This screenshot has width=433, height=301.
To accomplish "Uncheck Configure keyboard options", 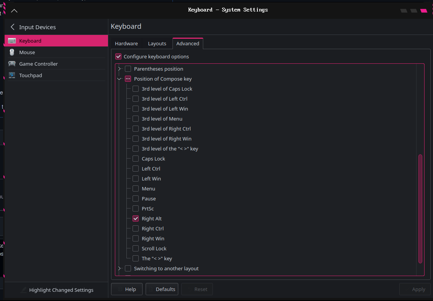I will (x=118, y=56).
